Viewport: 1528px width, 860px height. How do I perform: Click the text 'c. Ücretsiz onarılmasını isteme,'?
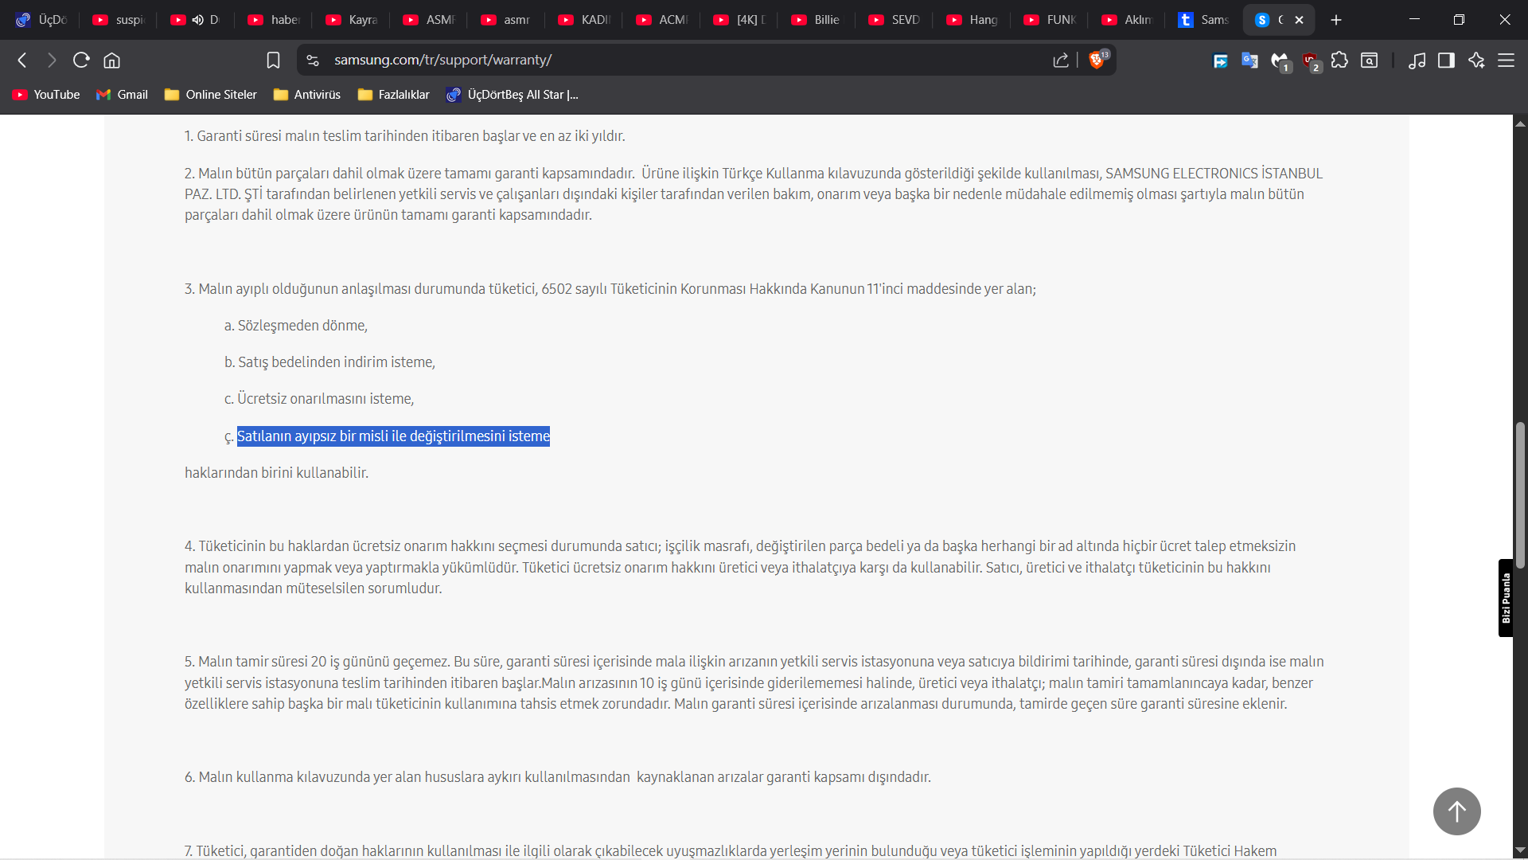coord(319,399)
